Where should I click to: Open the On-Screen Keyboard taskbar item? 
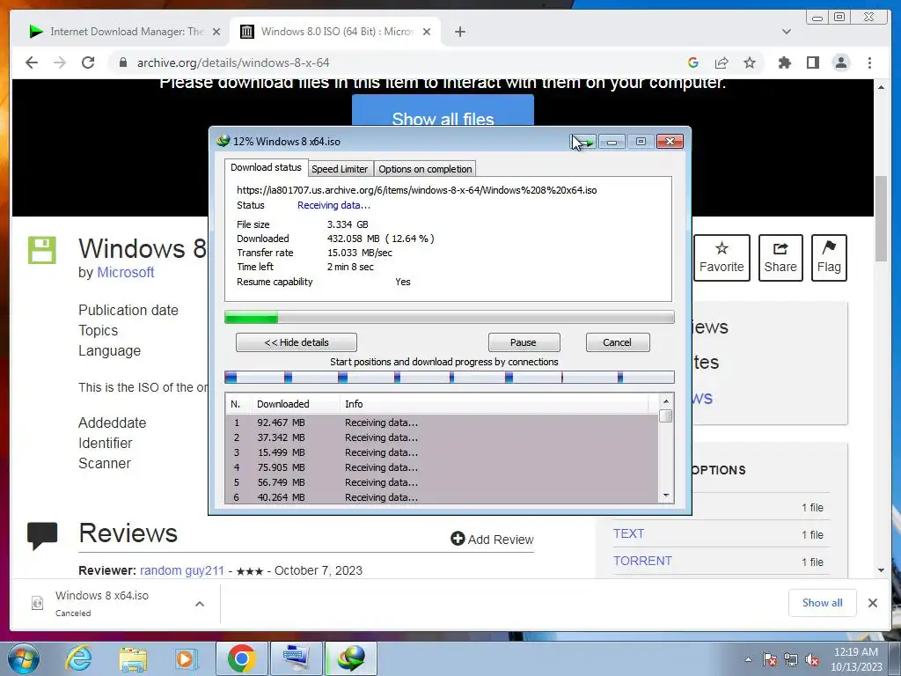coord(296,658)
